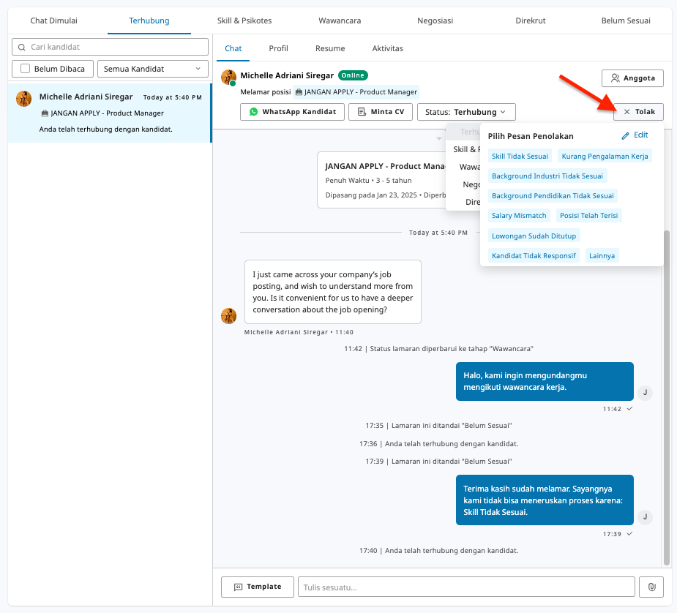Click the Tolak button
This screenshot has width=677, height=613.
point(638,112)
